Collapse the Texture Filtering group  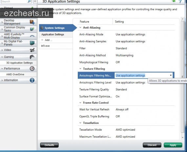[x=80, y=68]
